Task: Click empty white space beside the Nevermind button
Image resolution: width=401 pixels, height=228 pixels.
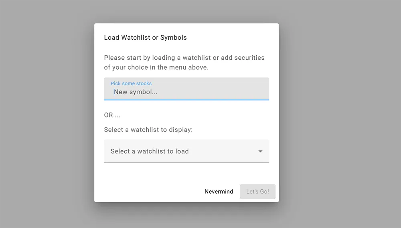Action: coord(151,192)
